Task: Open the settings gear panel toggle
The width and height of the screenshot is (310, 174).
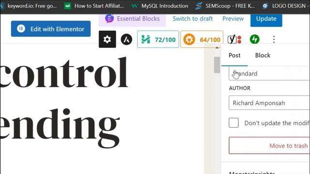Action: click(108, 39)
